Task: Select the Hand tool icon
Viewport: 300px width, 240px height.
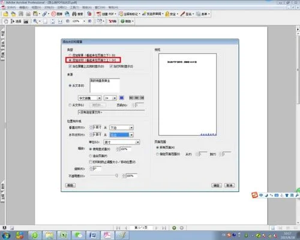Action: (6, 21)
